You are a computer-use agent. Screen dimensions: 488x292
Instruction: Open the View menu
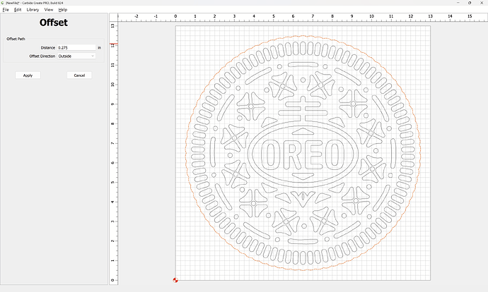click(49, 10)
